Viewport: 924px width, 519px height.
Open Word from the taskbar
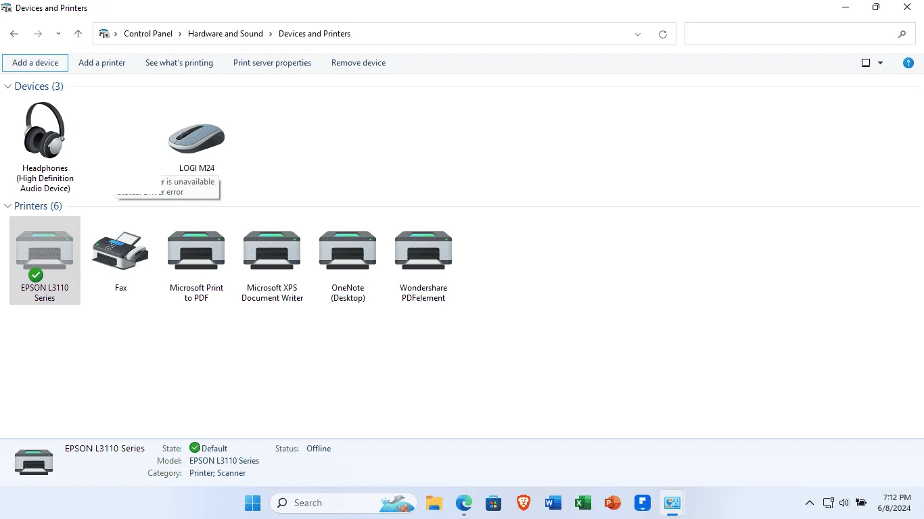[553, 503]
